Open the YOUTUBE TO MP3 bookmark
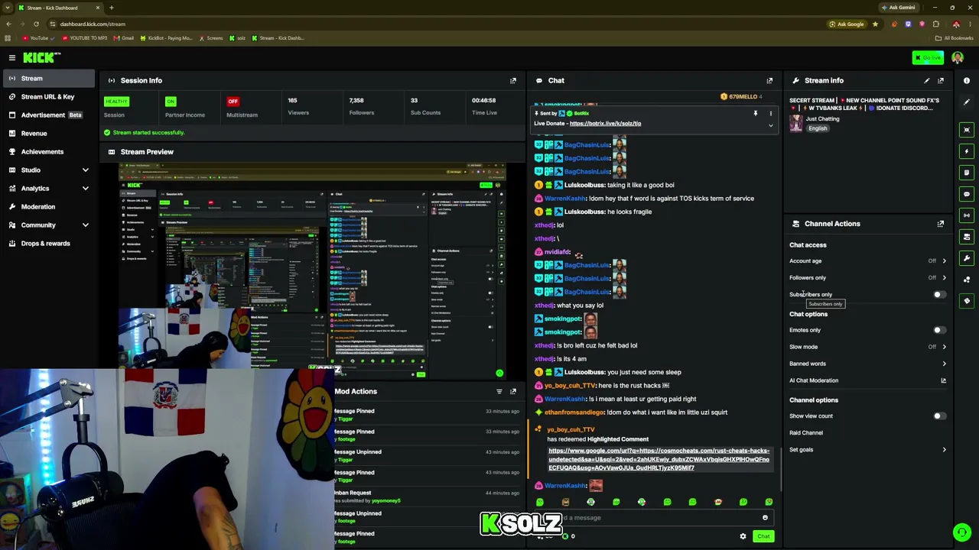Viewport: 979px width, 550px height. 85,38
